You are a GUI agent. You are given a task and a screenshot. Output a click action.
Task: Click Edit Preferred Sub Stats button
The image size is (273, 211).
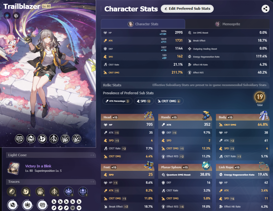pos(187,9)
